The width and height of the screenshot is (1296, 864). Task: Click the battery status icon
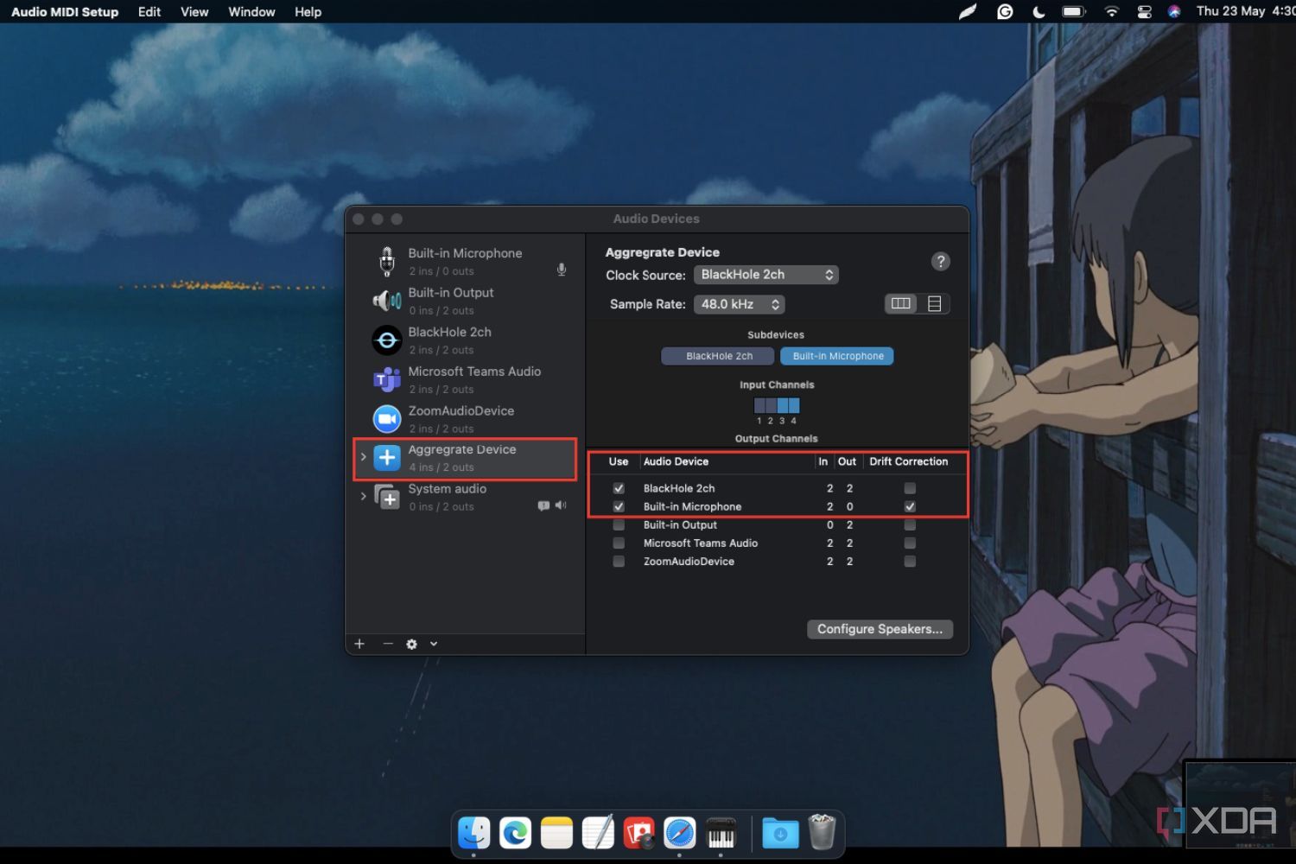pos(1074,12)
